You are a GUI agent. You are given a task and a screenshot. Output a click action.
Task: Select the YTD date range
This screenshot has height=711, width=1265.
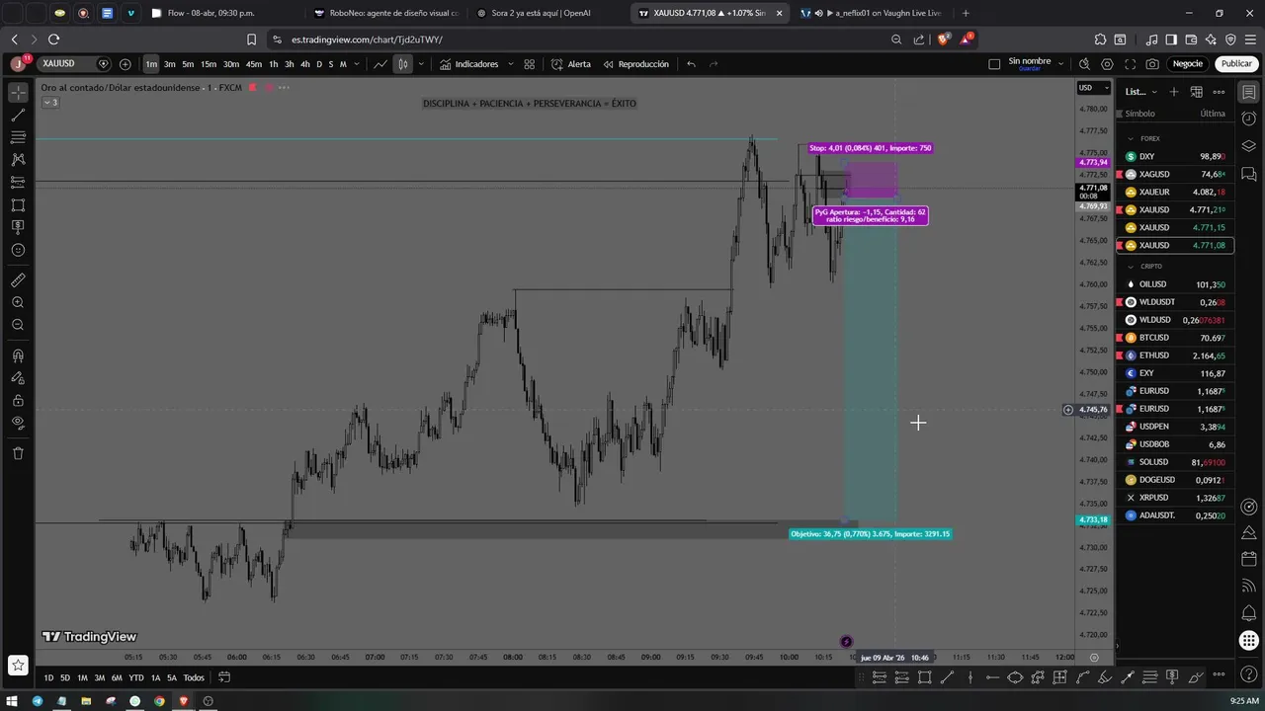pos(136,677)
